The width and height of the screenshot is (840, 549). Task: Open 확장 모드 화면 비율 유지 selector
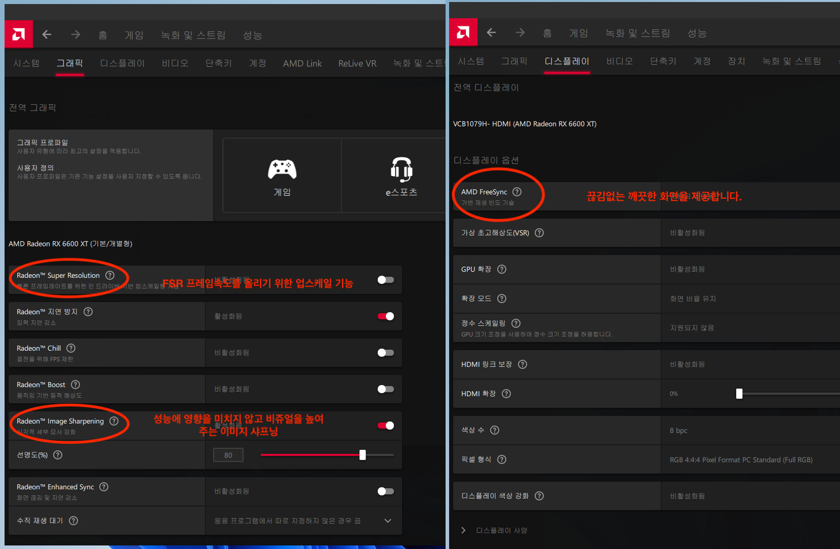750,299
